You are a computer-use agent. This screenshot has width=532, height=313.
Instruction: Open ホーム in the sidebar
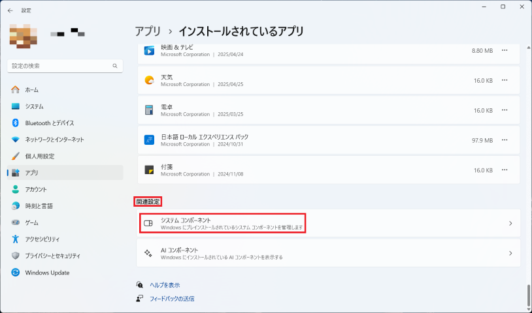pos(65,90)
